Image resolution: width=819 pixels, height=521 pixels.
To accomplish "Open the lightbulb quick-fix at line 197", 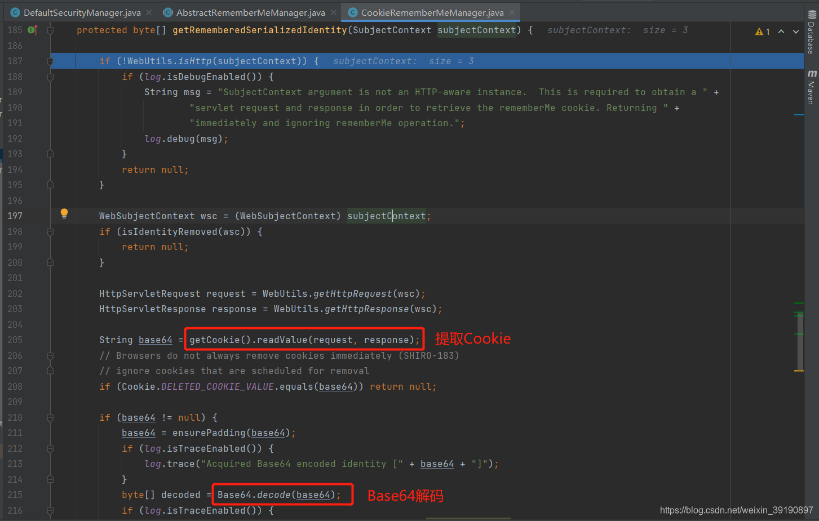I will coord(64,213).
